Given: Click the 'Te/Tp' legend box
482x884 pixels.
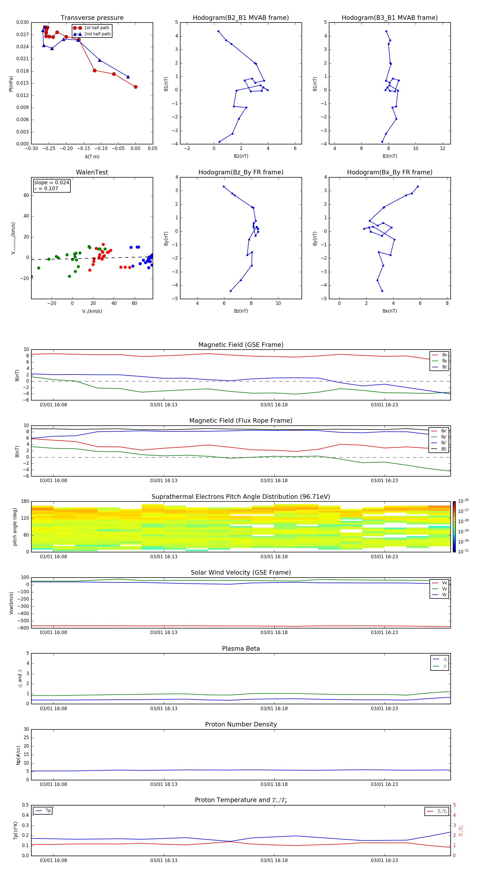Looking at the screenshot, I should click(x=437, y=811).
